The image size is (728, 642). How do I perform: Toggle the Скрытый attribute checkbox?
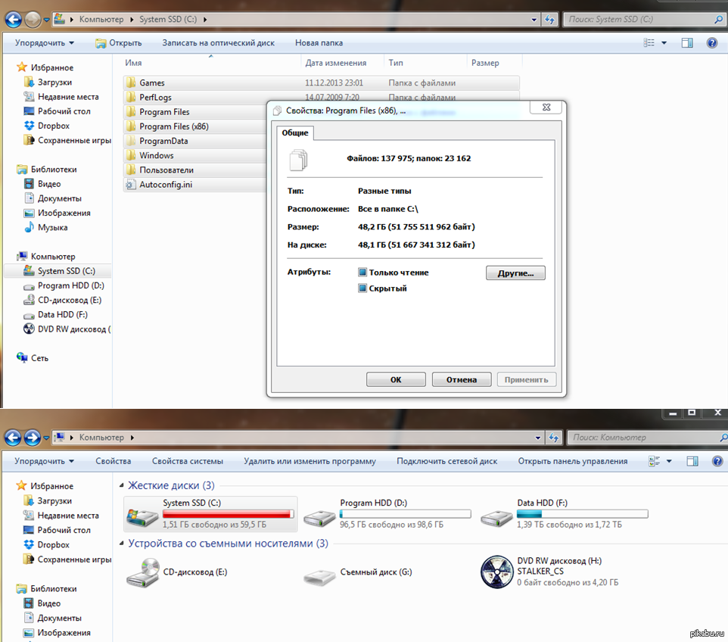(x=362, y=288)
